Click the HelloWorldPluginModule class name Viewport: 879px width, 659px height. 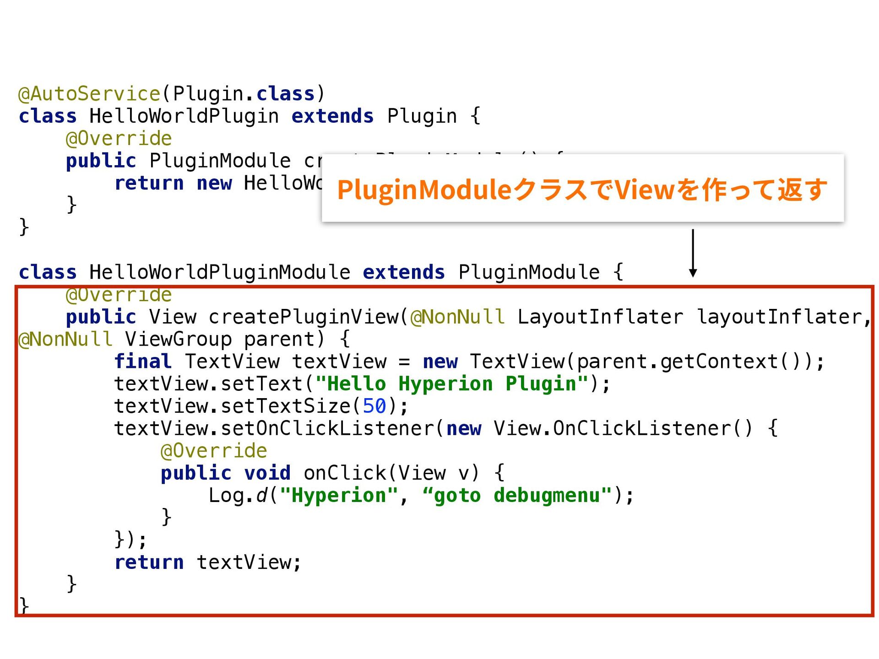pyautogui.click(x=220, y=272)
